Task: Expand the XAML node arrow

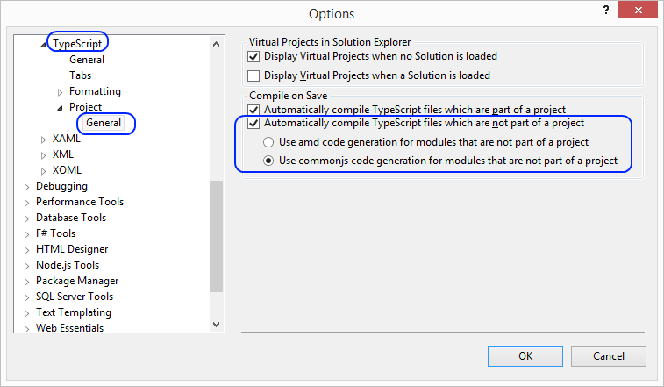Action: [x=44, y=140]
